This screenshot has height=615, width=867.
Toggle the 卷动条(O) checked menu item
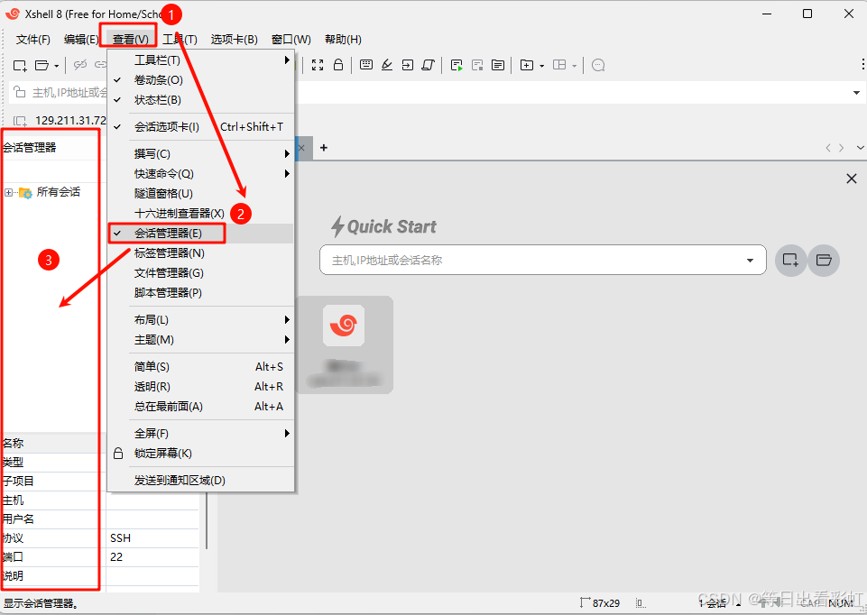click(x=201, y=79)
